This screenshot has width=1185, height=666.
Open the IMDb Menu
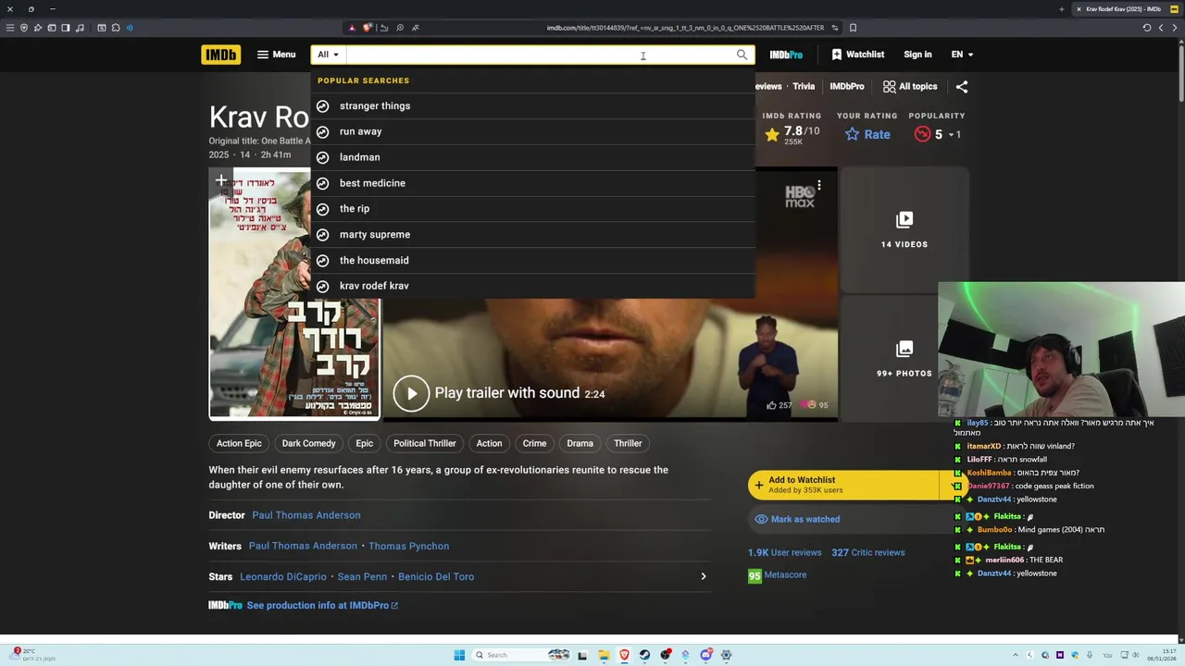pyautogui.click(x=276, y=55)
